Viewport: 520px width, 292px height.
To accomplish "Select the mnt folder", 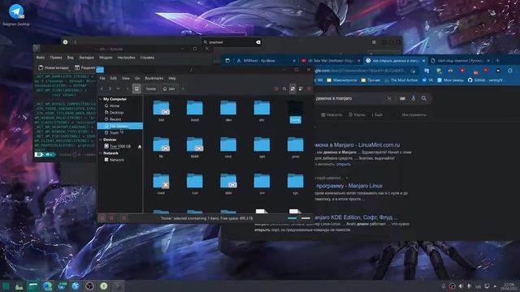I will 228,148.
